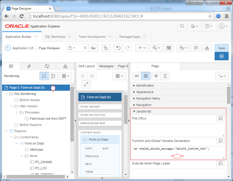
Task: Collapse the Processes node
Action: [17, 112]
